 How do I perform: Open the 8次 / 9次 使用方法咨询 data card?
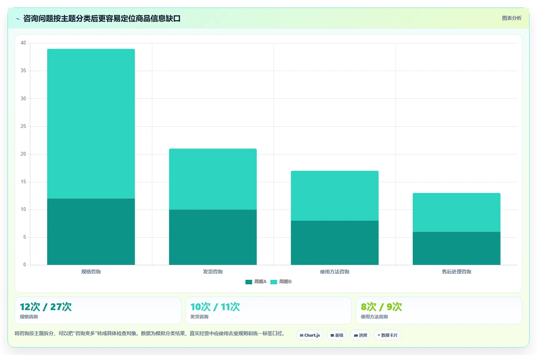tap(439, 310)
